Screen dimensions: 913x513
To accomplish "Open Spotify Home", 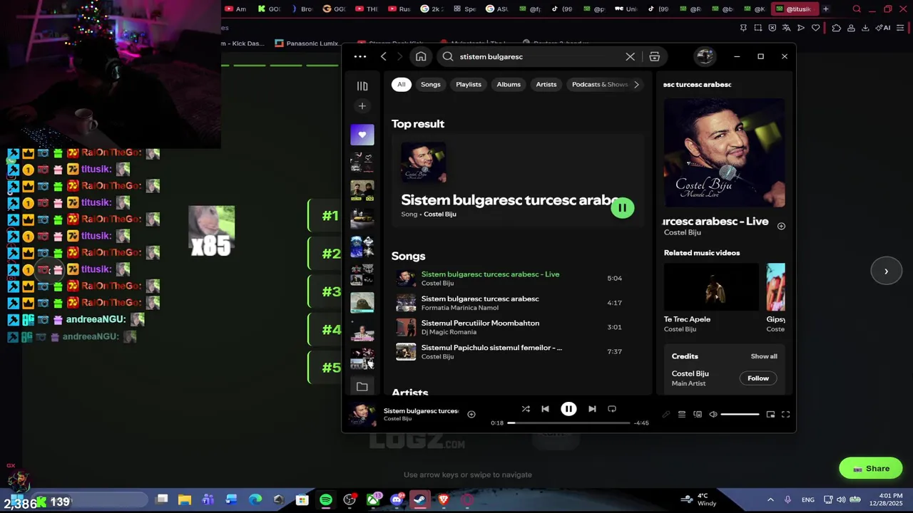I will pos(421,56).
